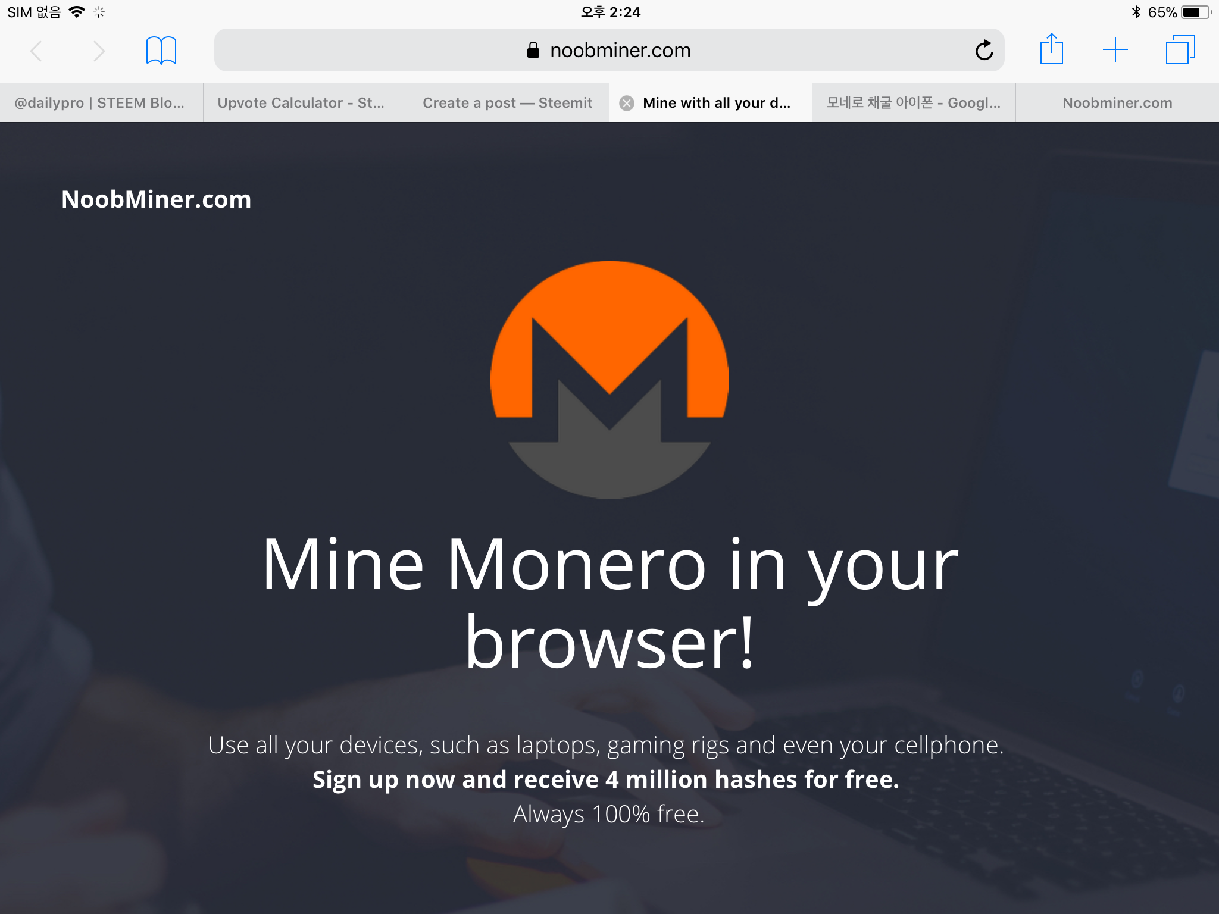This screenshot has height=914, width=1219.
Task: Show all tabs overview icon
Action: (1180, 50)
